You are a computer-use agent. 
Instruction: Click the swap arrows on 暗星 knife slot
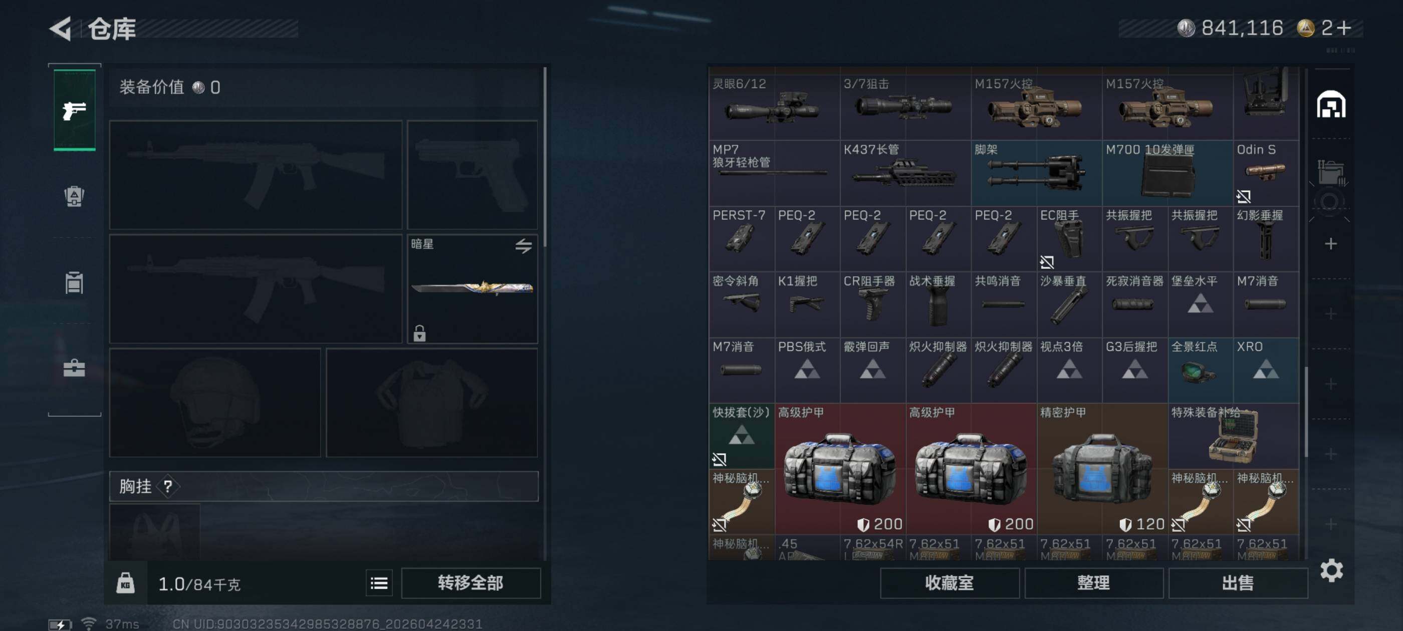pos(524,245)
